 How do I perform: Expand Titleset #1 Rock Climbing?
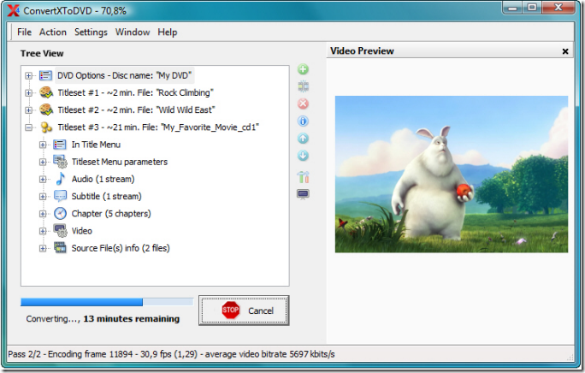(x=29, y=92)
